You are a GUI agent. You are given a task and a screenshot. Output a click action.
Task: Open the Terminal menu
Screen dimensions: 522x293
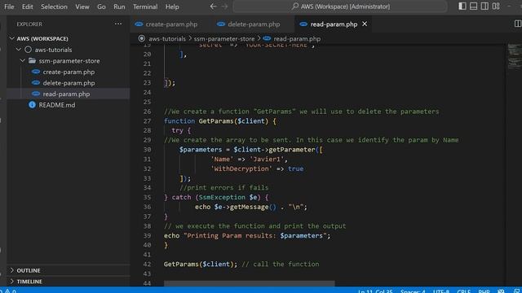(145, 7)
